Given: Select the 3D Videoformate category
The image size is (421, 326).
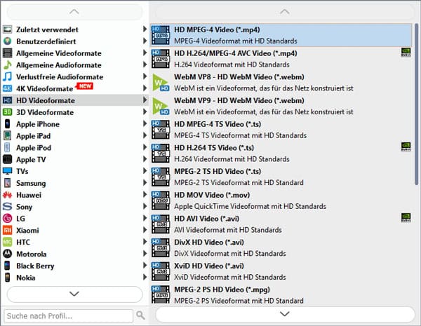Looking at the screenshot, I should click(x=45, y=112).
